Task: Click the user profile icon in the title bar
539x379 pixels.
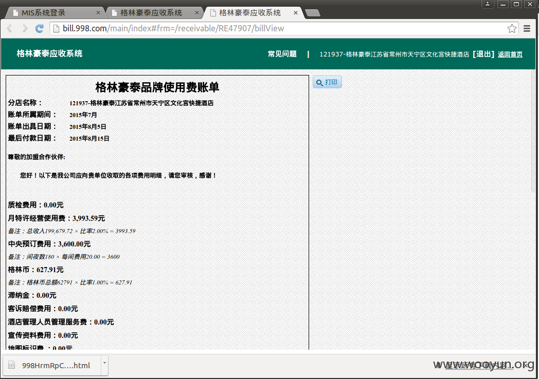Action: (488, 4)
